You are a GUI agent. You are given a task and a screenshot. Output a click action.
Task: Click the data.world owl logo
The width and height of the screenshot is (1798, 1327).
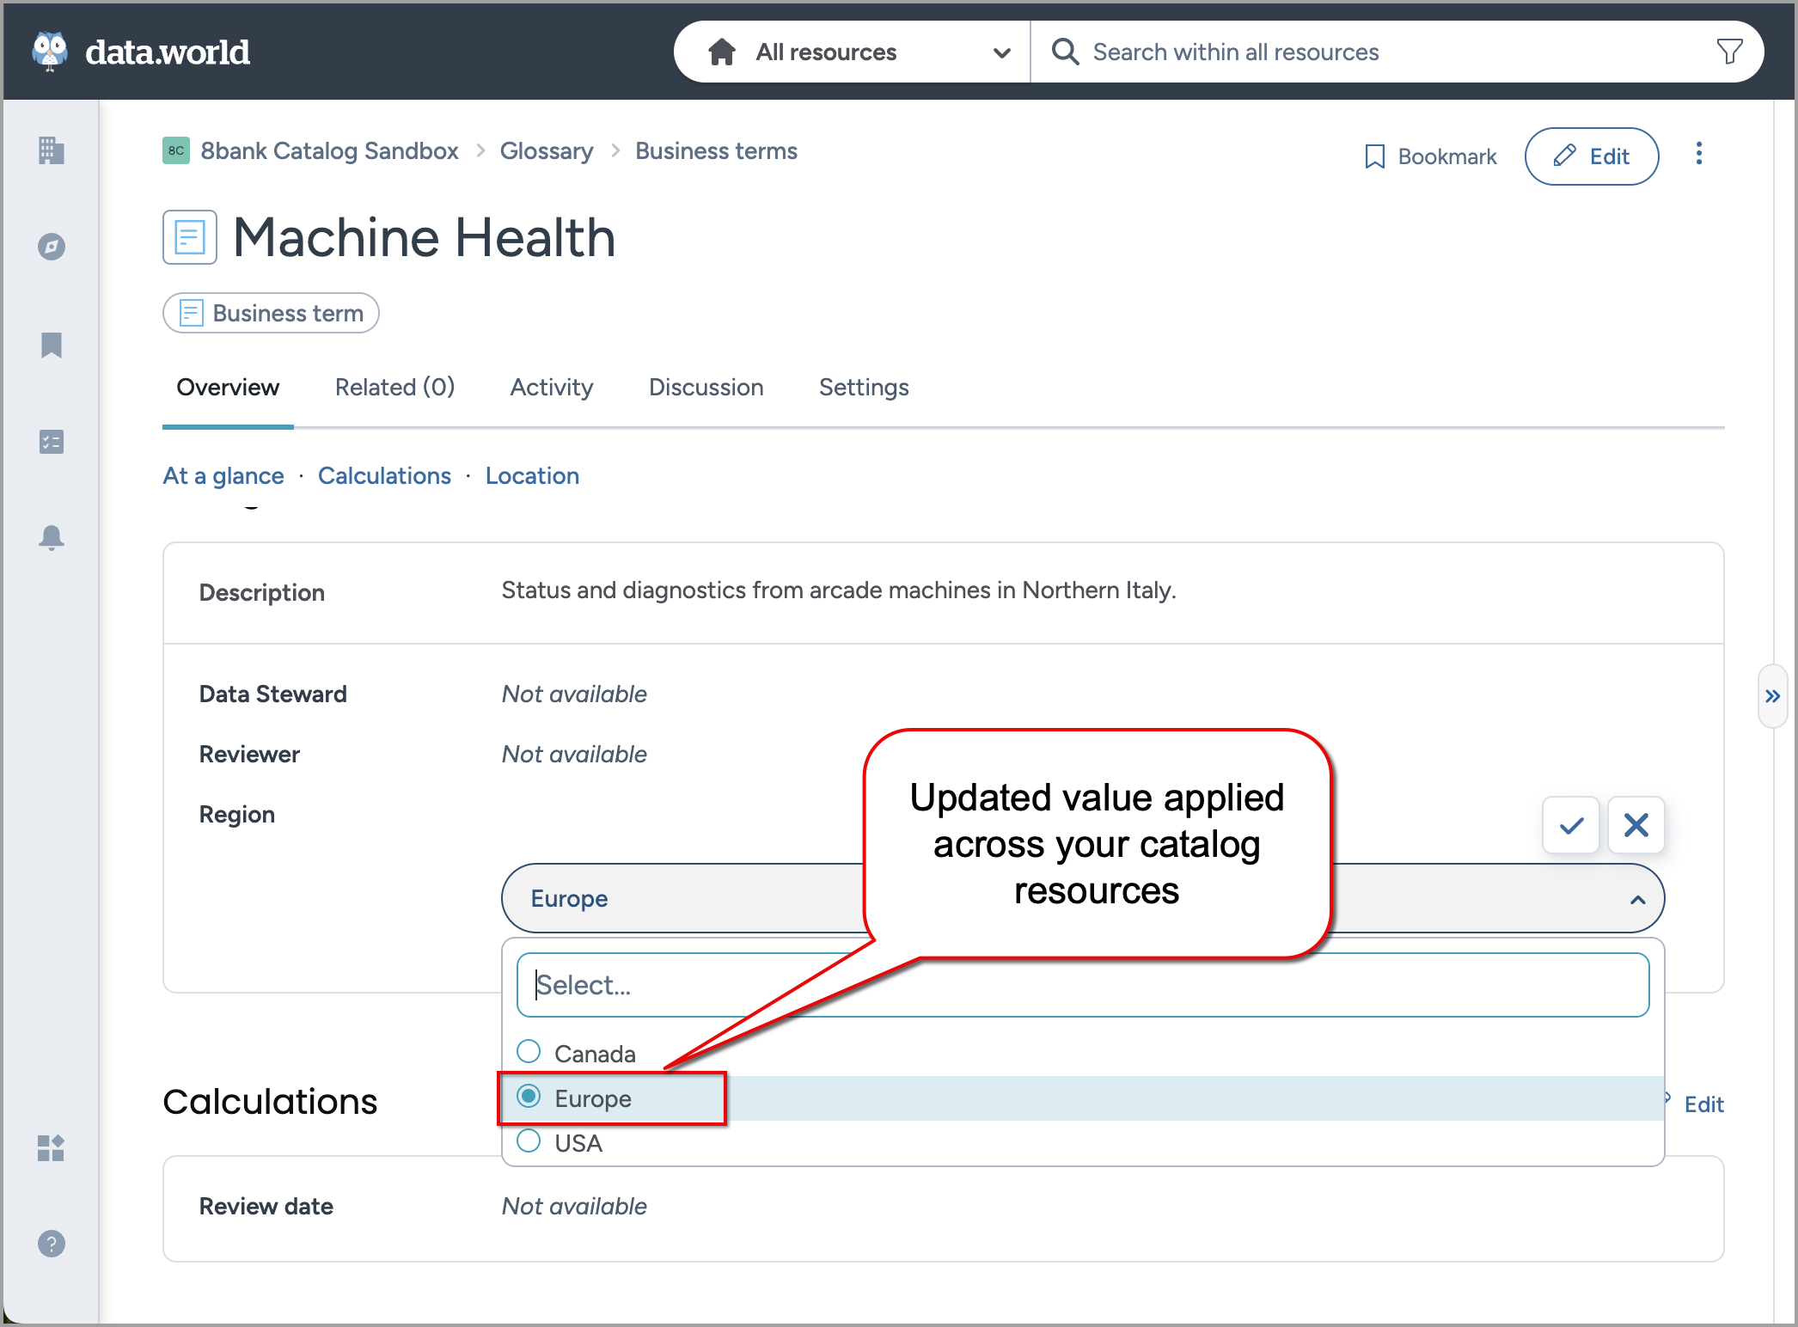tap(50, 52)
